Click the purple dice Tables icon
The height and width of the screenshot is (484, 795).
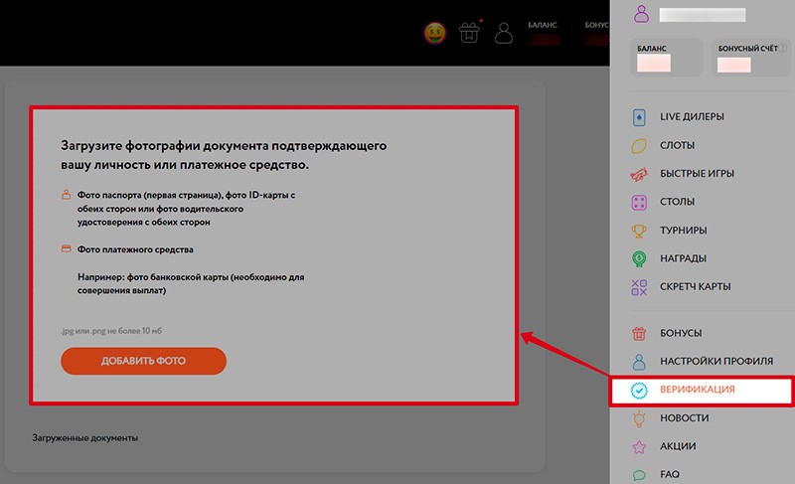639,203
